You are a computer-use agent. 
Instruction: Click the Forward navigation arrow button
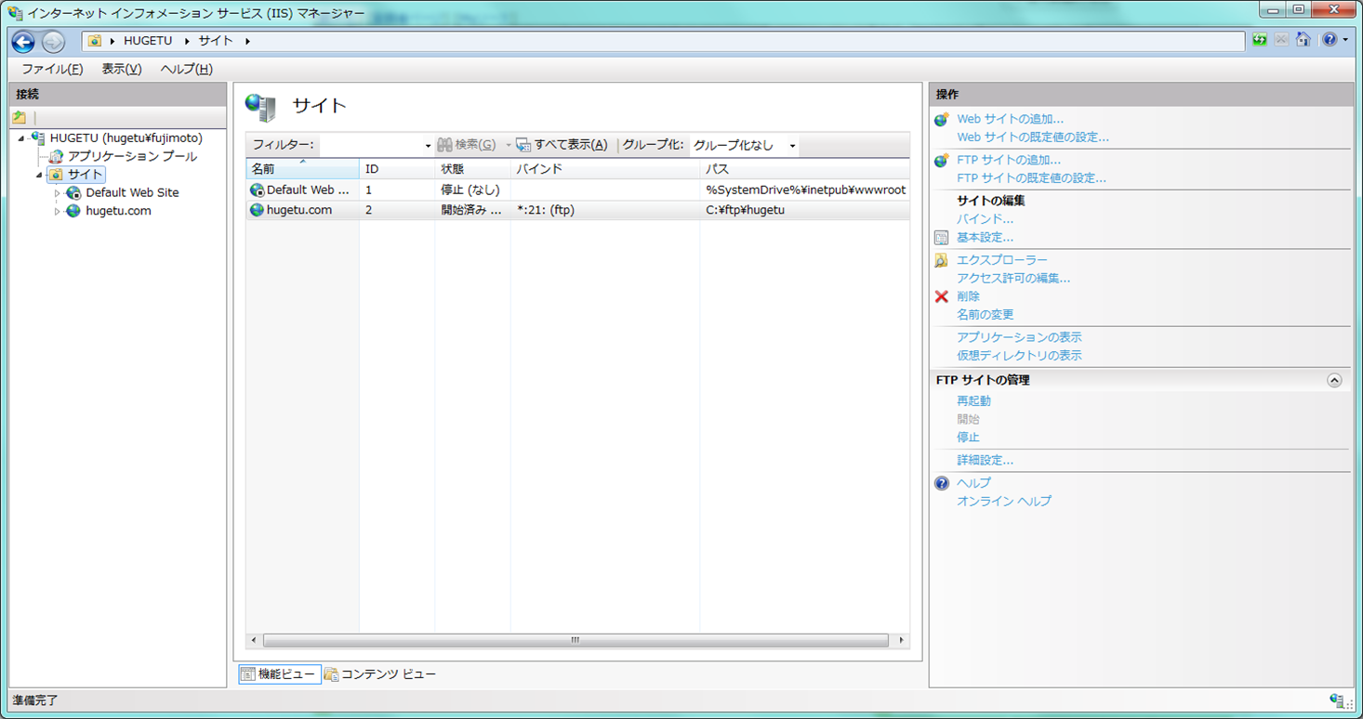coord(53,42)
